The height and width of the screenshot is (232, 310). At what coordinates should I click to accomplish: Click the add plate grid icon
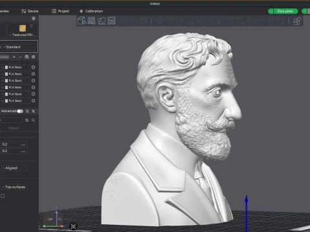[x=92, y=21]
